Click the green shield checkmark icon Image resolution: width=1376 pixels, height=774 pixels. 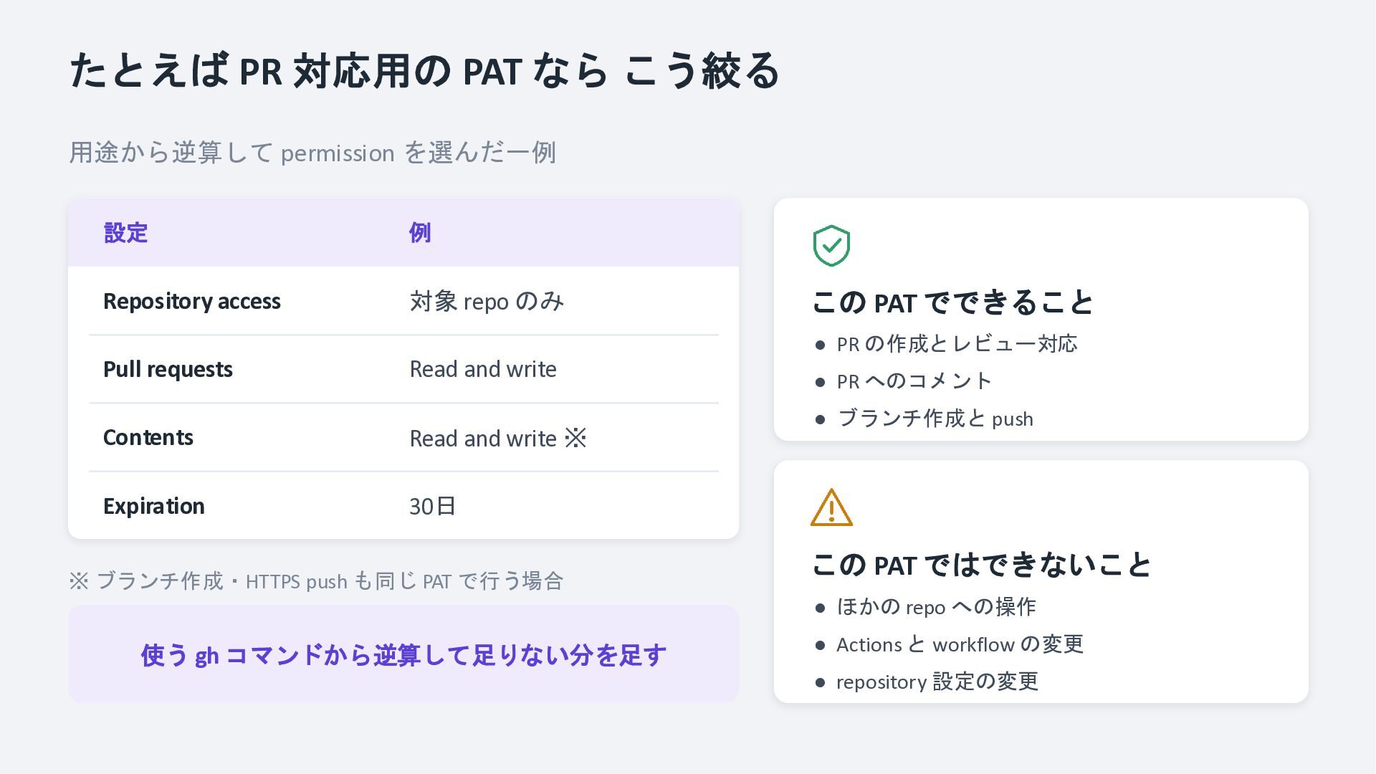click(831, 246)
